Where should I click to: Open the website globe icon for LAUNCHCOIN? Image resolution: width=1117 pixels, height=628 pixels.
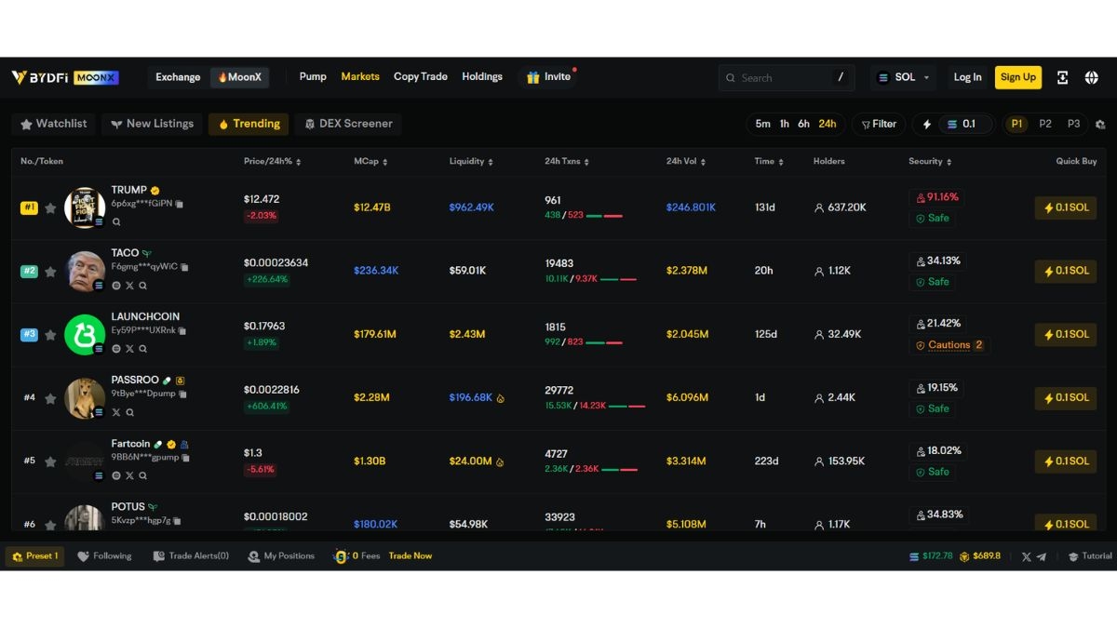click(x=116, y=349)
